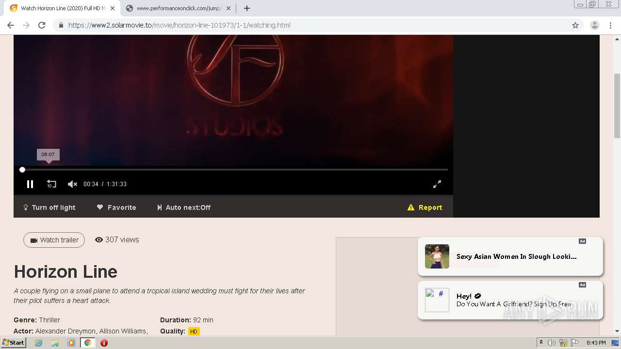Screen dimensions: 621x349
Task: Bookmark this page with star icon
Action: coord(575,25)
